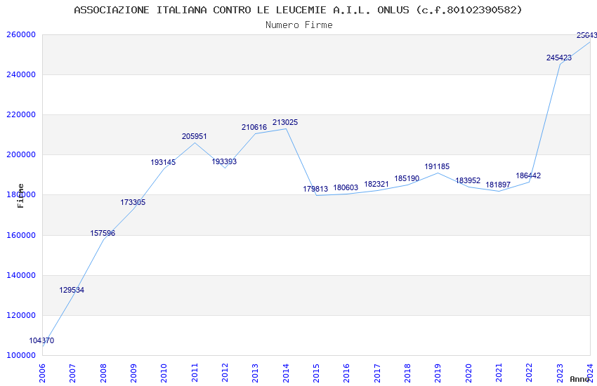Click the subtitle Numero Firme
597x386 pixels.
pyautogui.click(x=299, y=25)
